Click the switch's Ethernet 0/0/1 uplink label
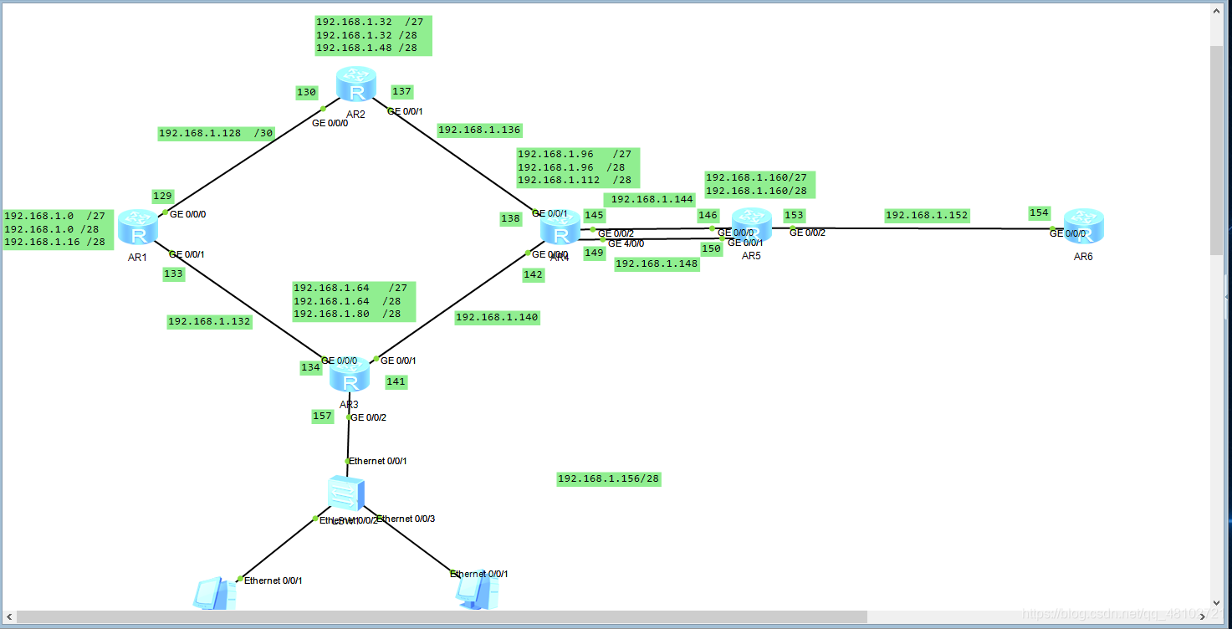The width and height of the screenshot is (1232, 629). (378, 462)
